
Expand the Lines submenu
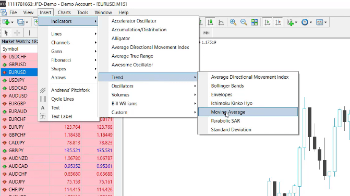tap(68, 34)
